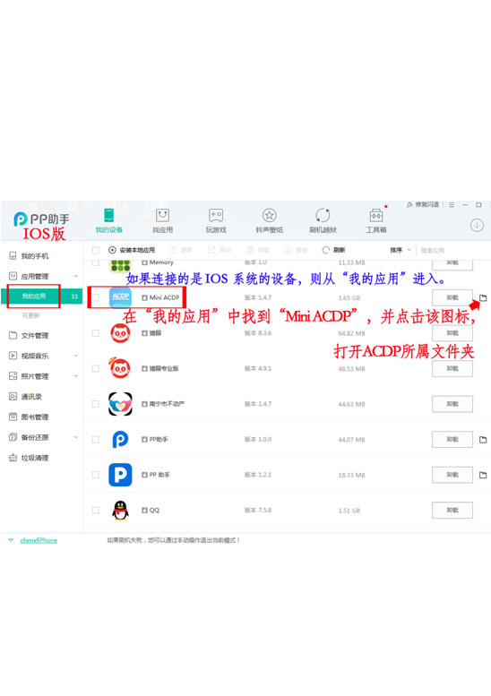Viewport: 491px width, 696px height.
Task: Uninstall 猫眼专业版 with its 卸载 button
Action: coord(452,368)
